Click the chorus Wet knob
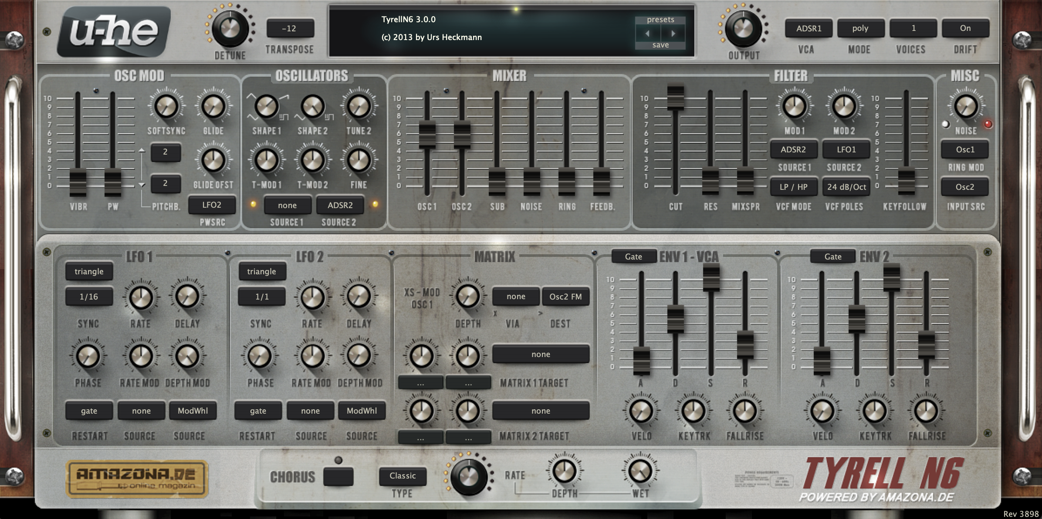 pyautogui.click(x=640, y=471)
